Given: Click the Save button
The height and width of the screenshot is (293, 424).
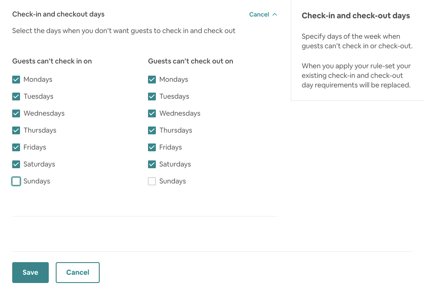Looking at the screenshot, I should (30, 273).
